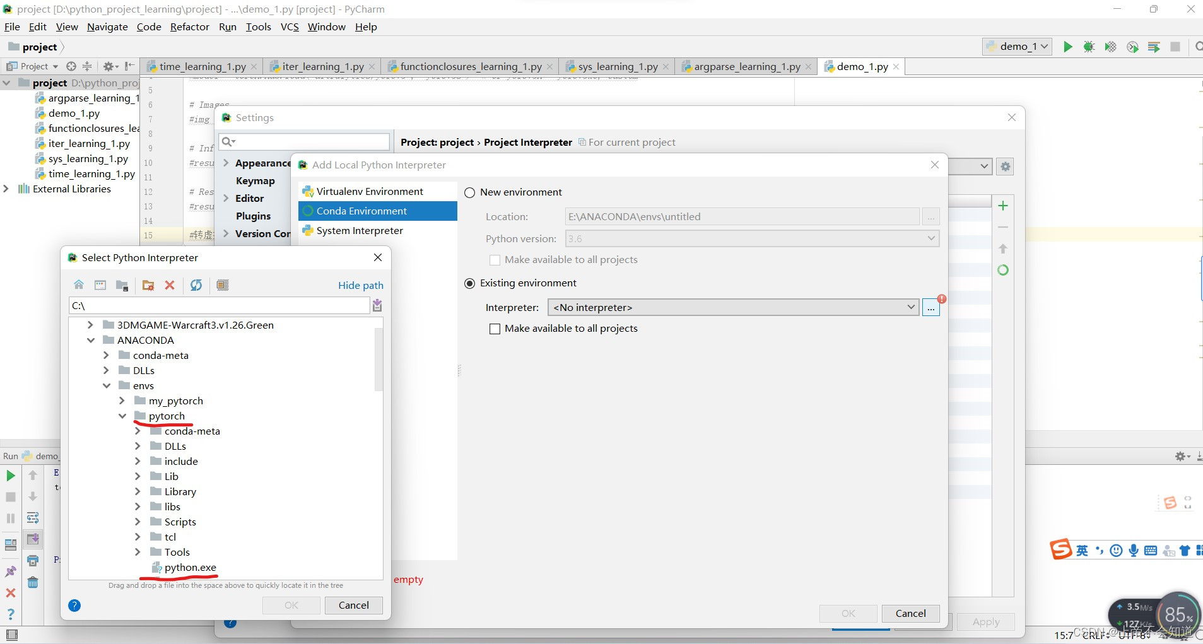
Task: Click the red Delete icon in file chooser
Action: [170, 285]
